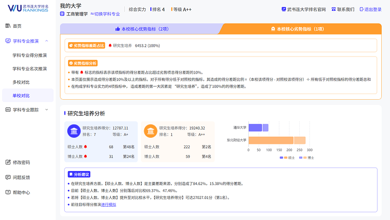Click the 222 master's count value
This screenshot has width=390, height=220.
(x=187, y=147)
